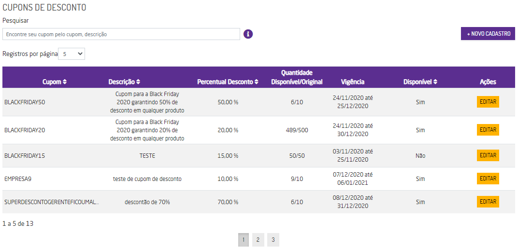Image resolution: width=518 pixels, height=249 pixels.
Task: Click the Quantidade Disponível/Original header
Action: pyautogui.click(x=297, y=77)
